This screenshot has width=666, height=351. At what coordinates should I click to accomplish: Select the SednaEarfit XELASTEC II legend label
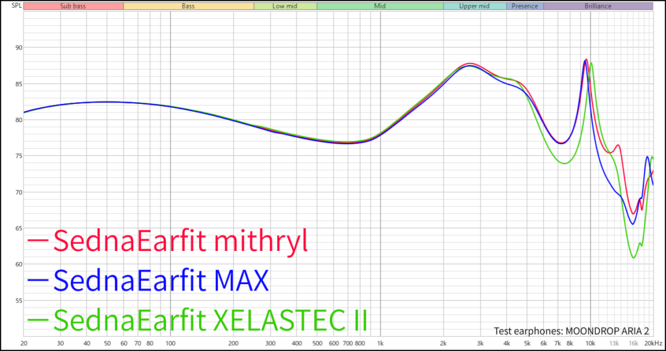click(211, 320)
